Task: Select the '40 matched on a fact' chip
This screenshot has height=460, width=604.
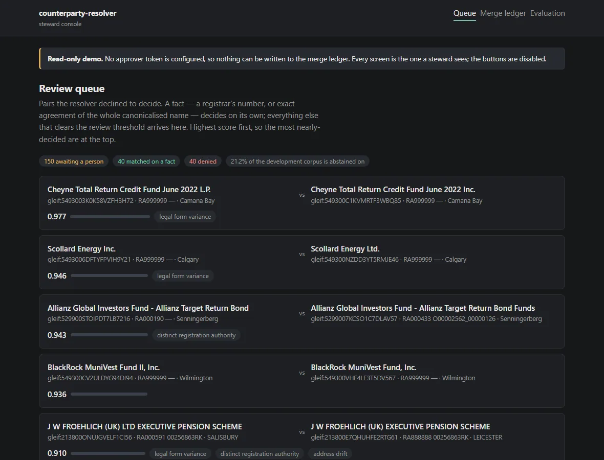Action: pos(146,162)
